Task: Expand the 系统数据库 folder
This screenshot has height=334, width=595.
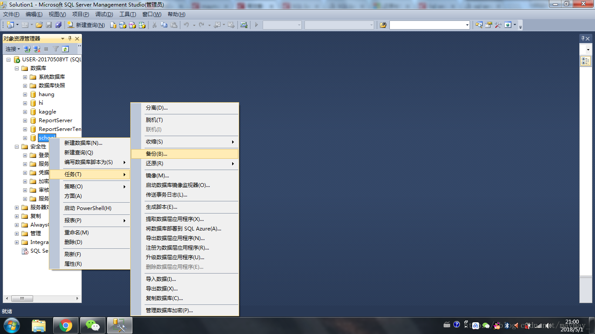Action: pos(25,77)
